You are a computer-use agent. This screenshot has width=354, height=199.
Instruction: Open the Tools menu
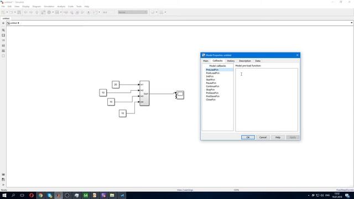tap(79, 7)
